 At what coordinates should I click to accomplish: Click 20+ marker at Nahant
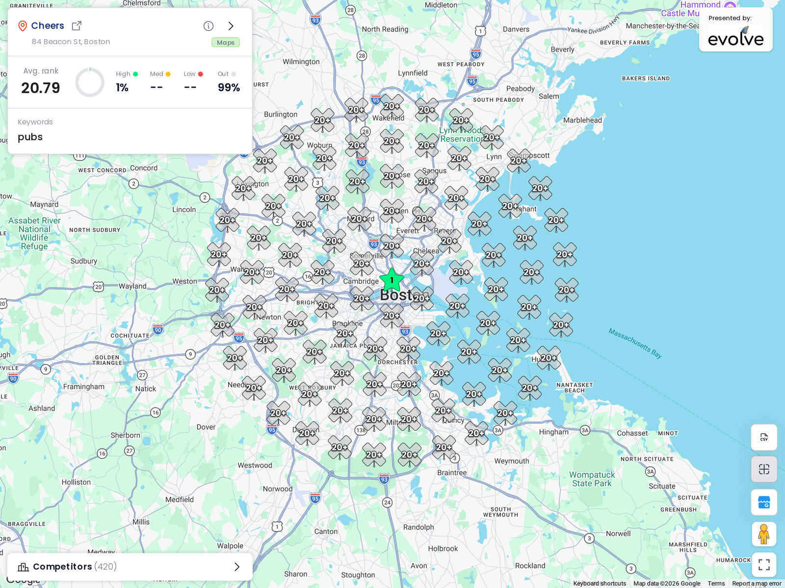tap(510, 207)
